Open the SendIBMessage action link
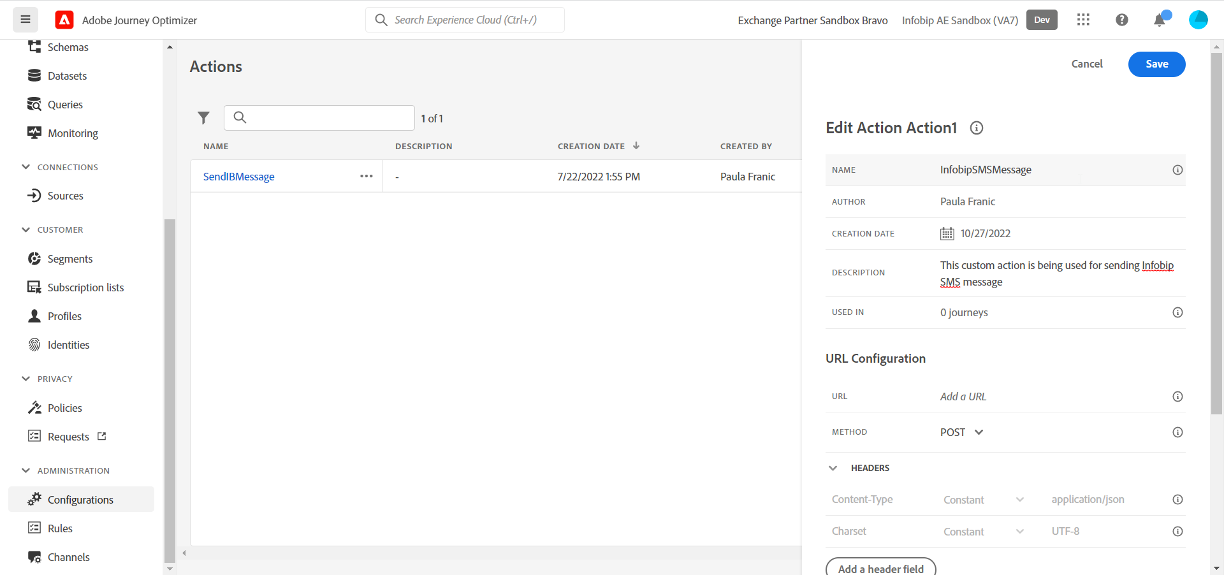This screenshot has height=575, width=1224. pos(238,177)
